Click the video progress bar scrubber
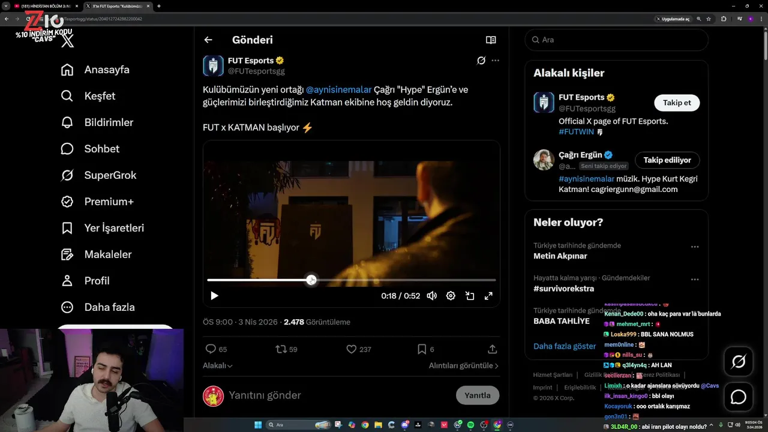 pos(311,280)
